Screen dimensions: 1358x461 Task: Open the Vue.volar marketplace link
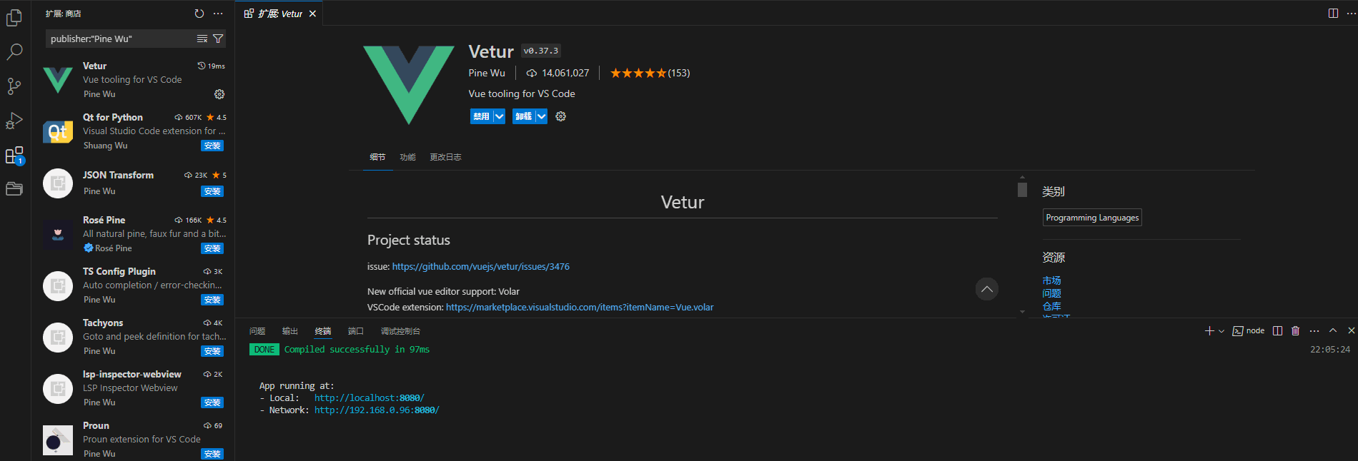(580, 308)
